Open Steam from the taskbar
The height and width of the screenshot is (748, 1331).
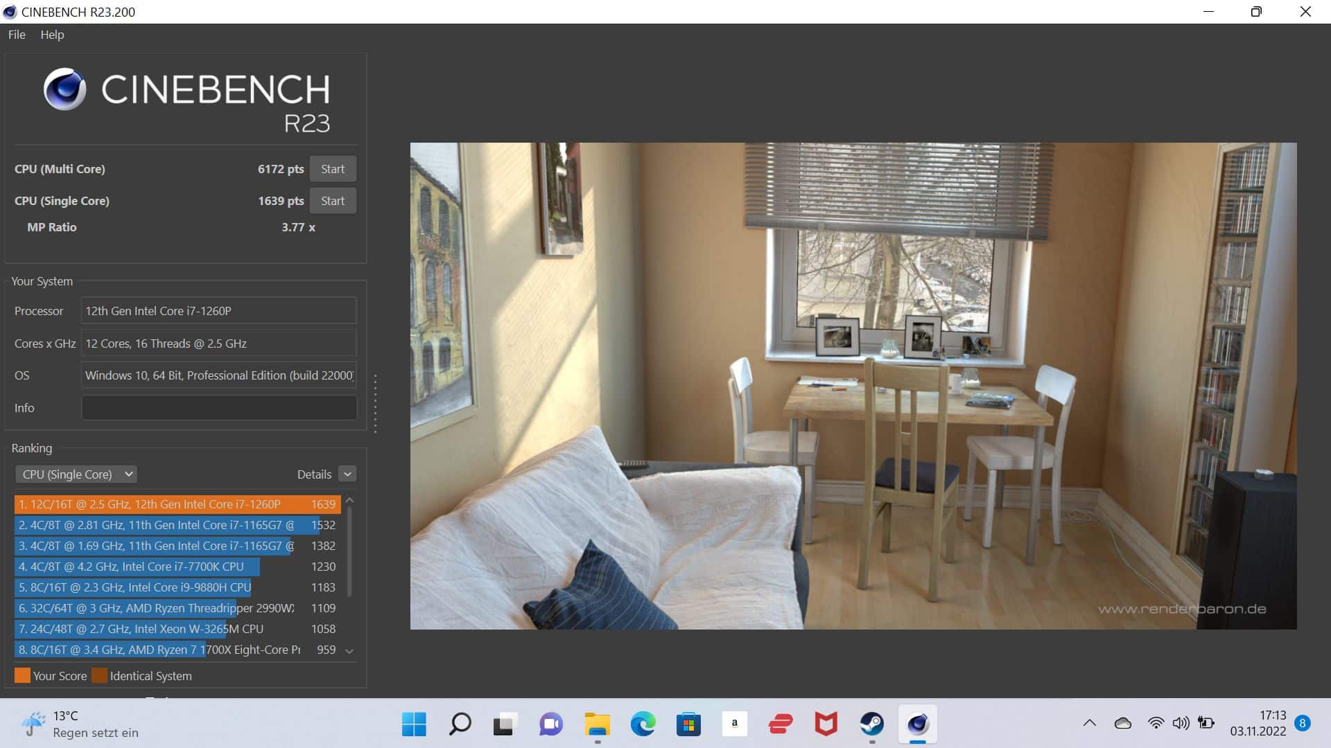[871, 724]
